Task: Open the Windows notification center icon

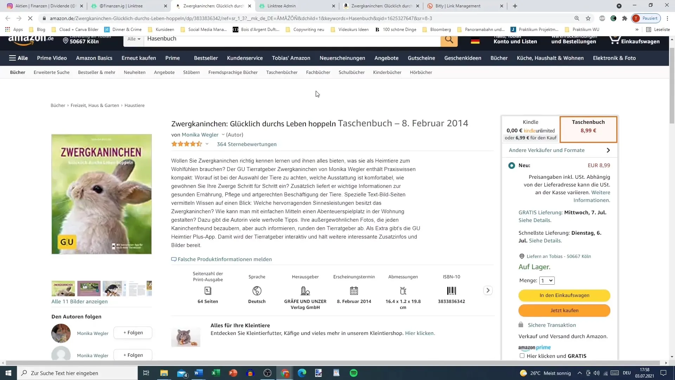Action: (663, 373)
